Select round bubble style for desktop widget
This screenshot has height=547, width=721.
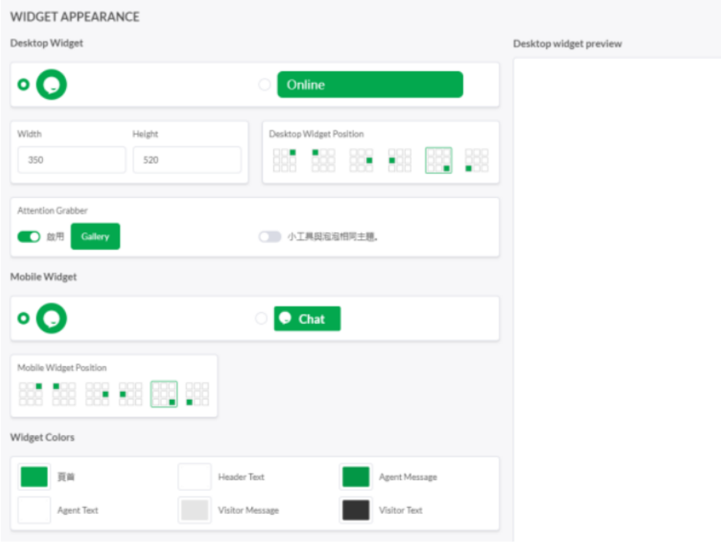[24, 84]
